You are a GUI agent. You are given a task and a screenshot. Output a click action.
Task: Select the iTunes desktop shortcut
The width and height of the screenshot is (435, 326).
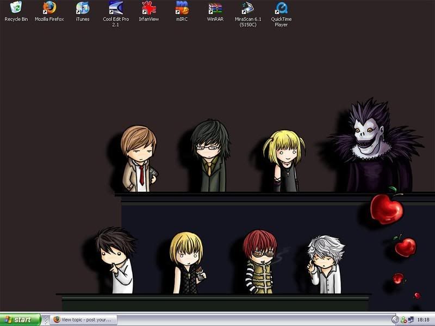[83, 11]
